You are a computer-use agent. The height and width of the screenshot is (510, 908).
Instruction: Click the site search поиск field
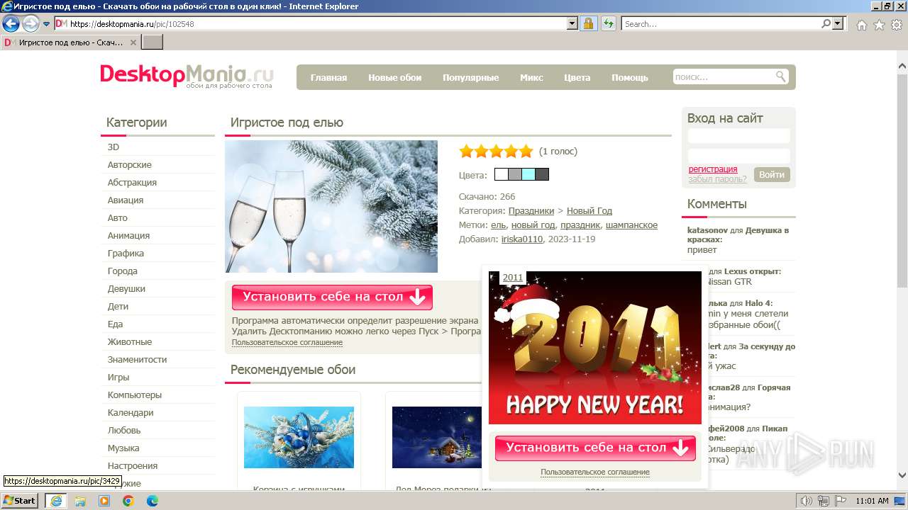coord(722,76)
